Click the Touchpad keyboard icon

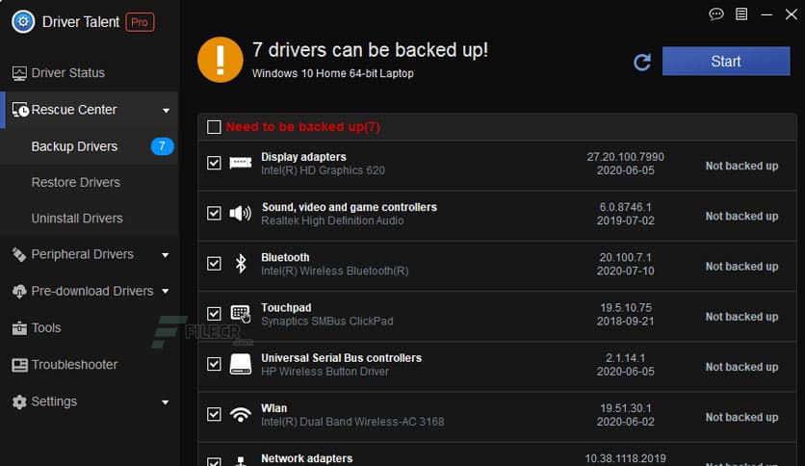click(241, 314)
